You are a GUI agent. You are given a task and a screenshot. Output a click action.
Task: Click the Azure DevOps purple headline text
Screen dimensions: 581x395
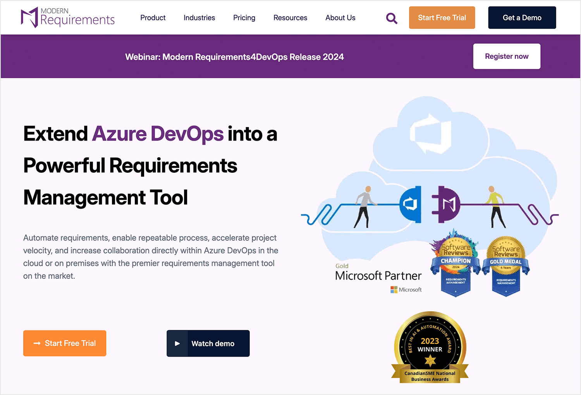click(158, 134)
